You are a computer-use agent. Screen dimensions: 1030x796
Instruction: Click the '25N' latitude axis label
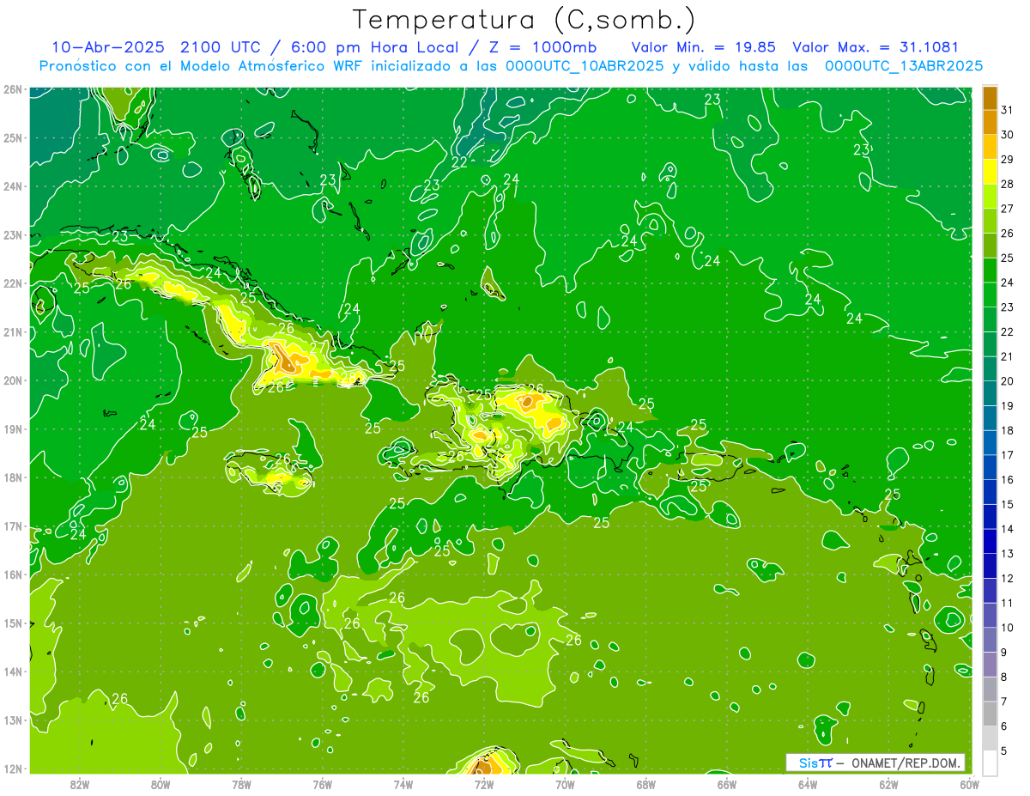(13, 138)
